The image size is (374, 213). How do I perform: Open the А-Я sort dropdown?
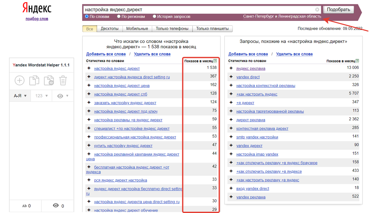click(x=20, y=96)
